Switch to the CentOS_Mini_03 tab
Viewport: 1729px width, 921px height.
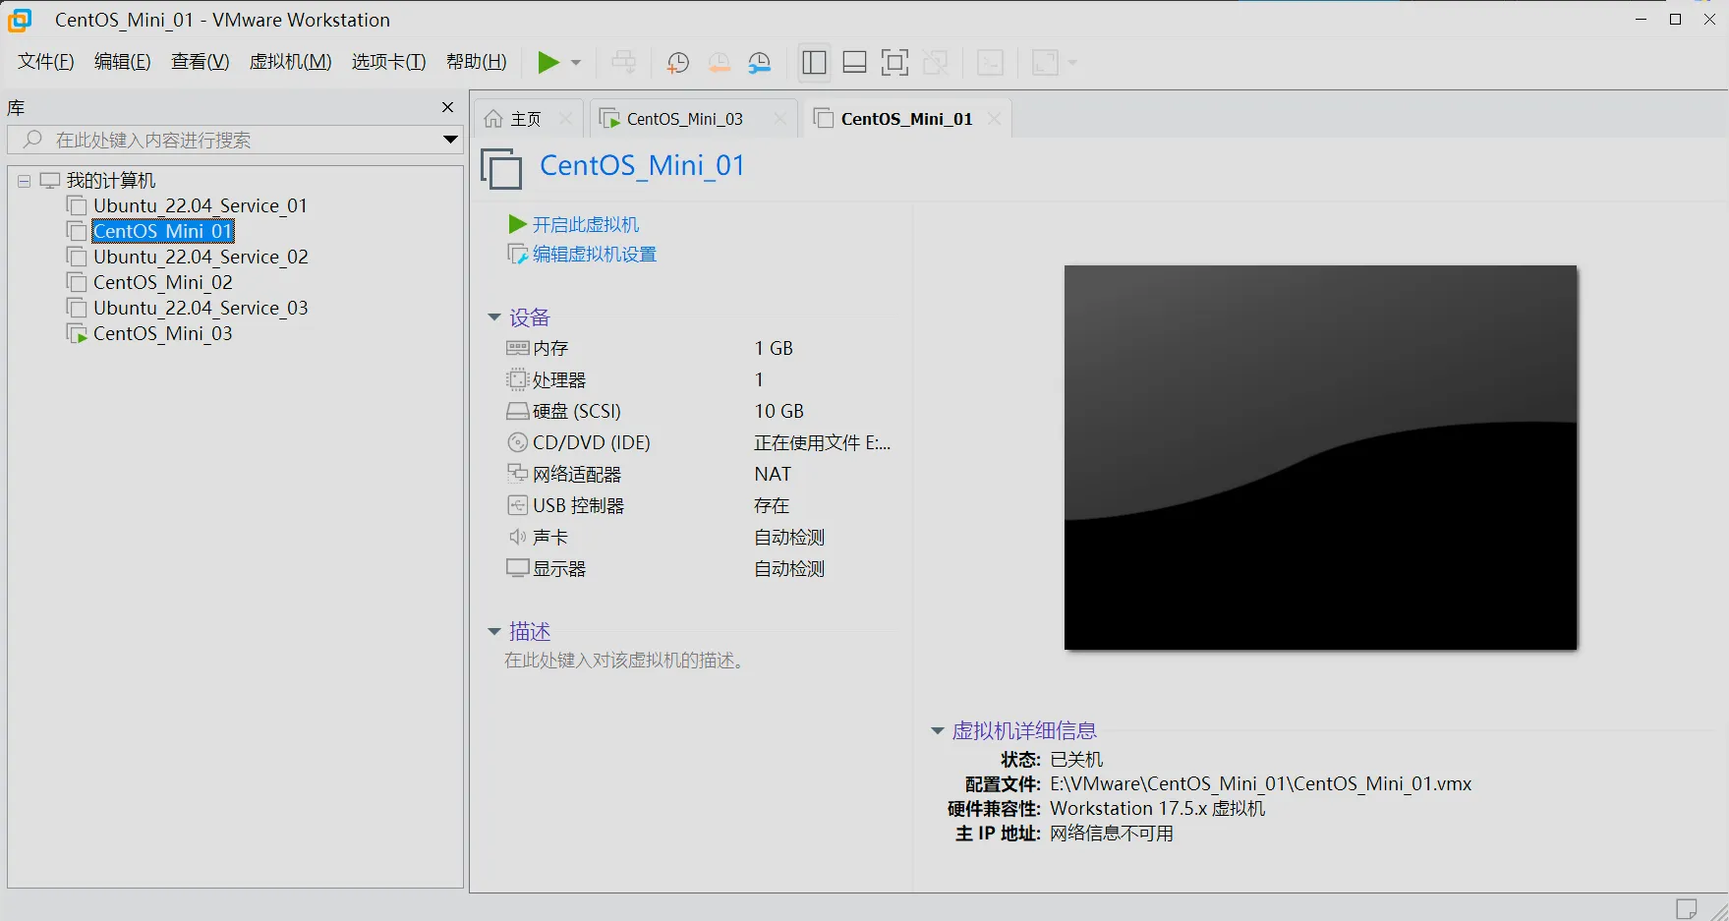[685, 118]
